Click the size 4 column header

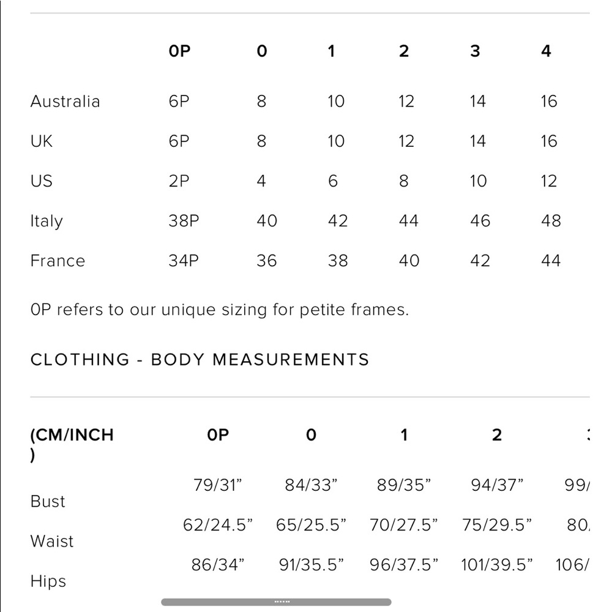click(546, 51)
